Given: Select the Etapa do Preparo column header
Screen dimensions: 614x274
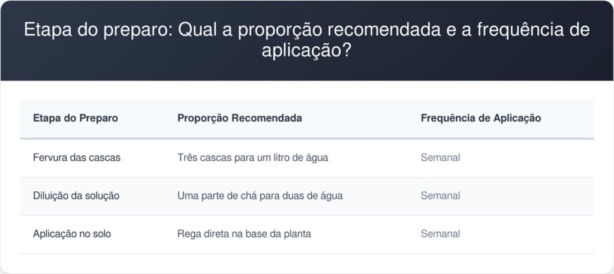Looking at the screenshot, I should 76,118.
